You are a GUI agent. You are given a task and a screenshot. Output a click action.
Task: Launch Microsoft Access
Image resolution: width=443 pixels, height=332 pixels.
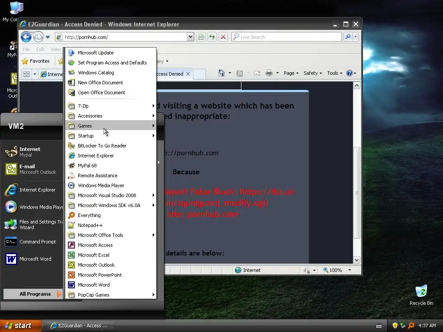111,245
